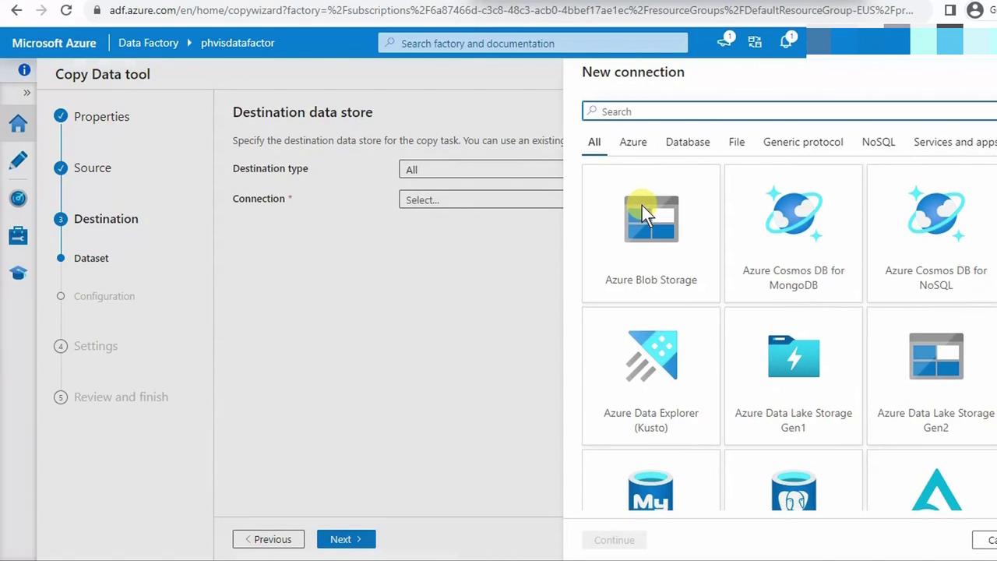Viewport: 997px width, 561px height.
Task: Click the Copy Data tool title
Action: (x=103, y=74)
